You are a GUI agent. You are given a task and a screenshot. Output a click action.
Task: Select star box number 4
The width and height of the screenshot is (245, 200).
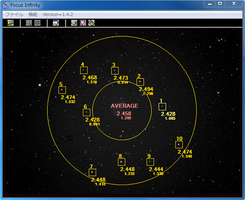(84, 70)
